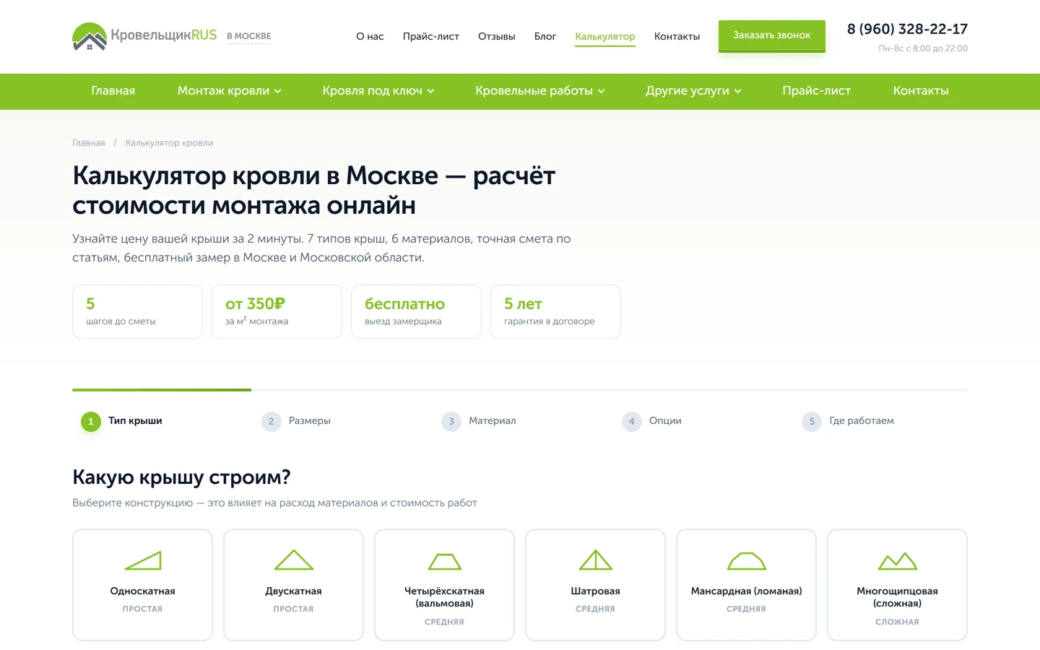This screenshot has width=1040, height=650.
Task: Select the Односкатная roof shape icon
Action: [143, 560]
